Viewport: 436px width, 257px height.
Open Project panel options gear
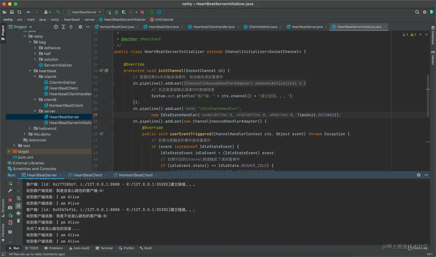[80, 27]
